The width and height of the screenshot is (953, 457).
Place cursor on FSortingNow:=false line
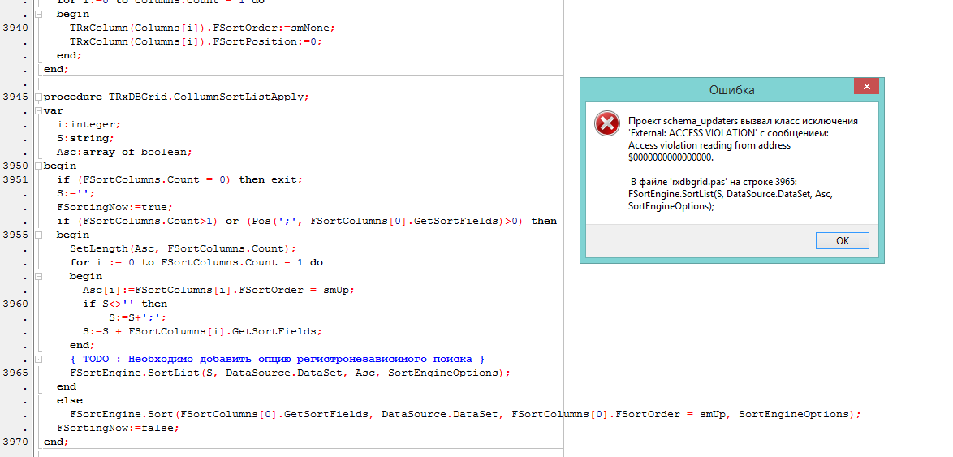(x=118, y=428)
